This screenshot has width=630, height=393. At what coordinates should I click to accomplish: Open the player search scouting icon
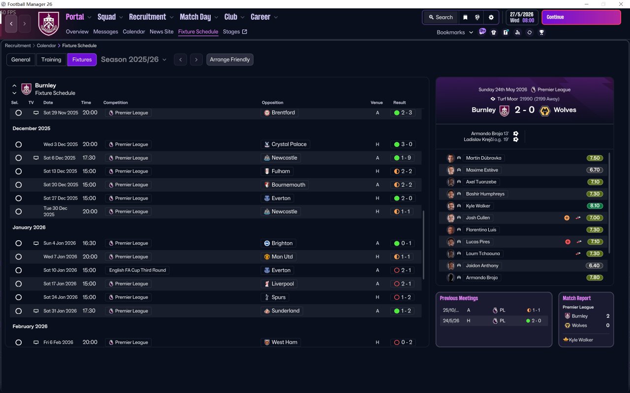tap(517, 32)
